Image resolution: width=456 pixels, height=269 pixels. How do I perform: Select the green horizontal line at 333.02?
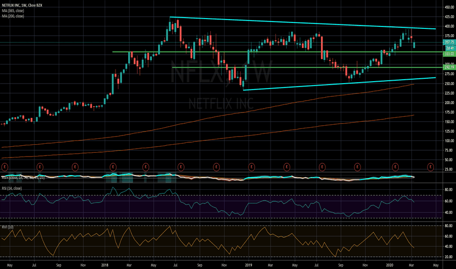[x=278, y=52]
